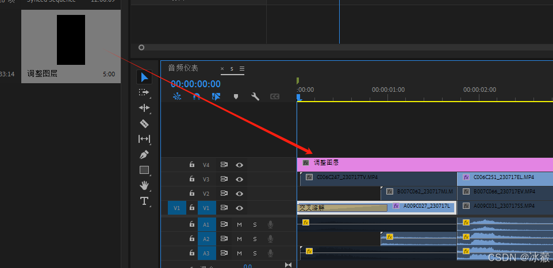
Task: Select the Slip tool
Action: point(144,139)
